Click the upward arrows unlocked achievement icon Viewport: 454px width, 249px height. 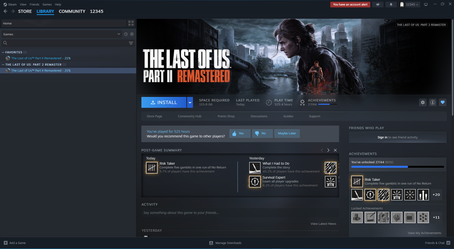(x=423, y=195)
